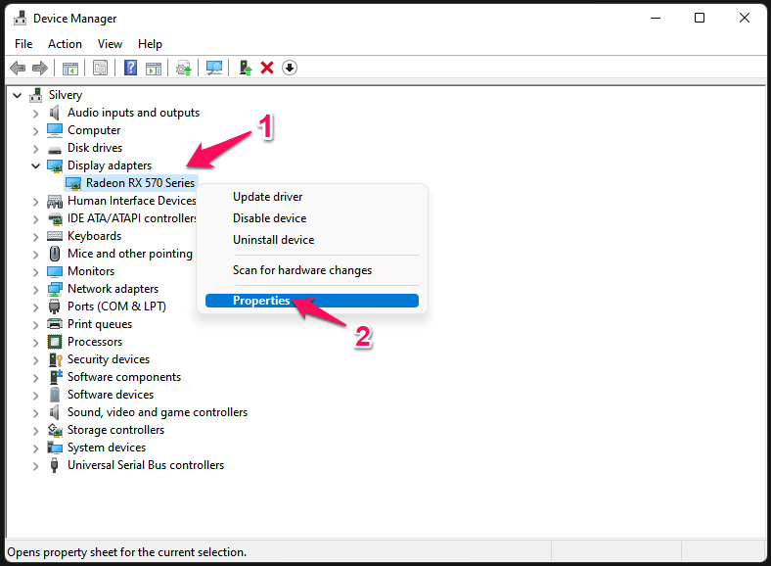
Task: Click the Silvery computer root icon
Action: click(x=36, y=95)
